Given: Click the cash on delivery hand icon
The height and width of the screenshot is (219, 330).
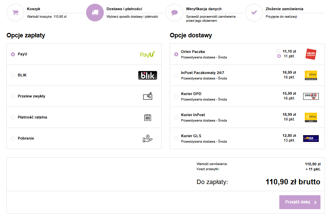Looking at the screenshot, I should (x=147, y=139).
